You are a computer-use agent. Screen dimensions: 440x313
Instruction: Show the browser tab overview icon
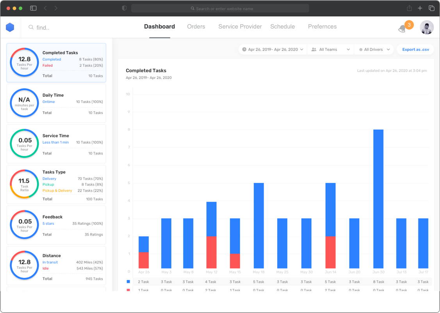pyautogui.click(x=431, y=8)
